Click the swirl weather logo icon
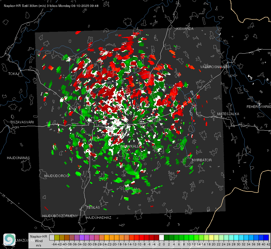The image size is (271, 249). (9, 240)
